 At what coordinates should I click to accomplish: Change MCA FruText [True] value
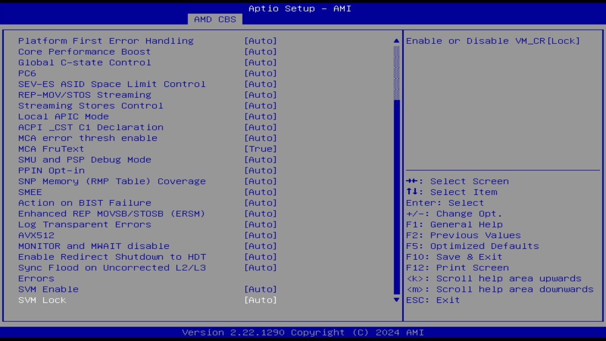[260, 149]
